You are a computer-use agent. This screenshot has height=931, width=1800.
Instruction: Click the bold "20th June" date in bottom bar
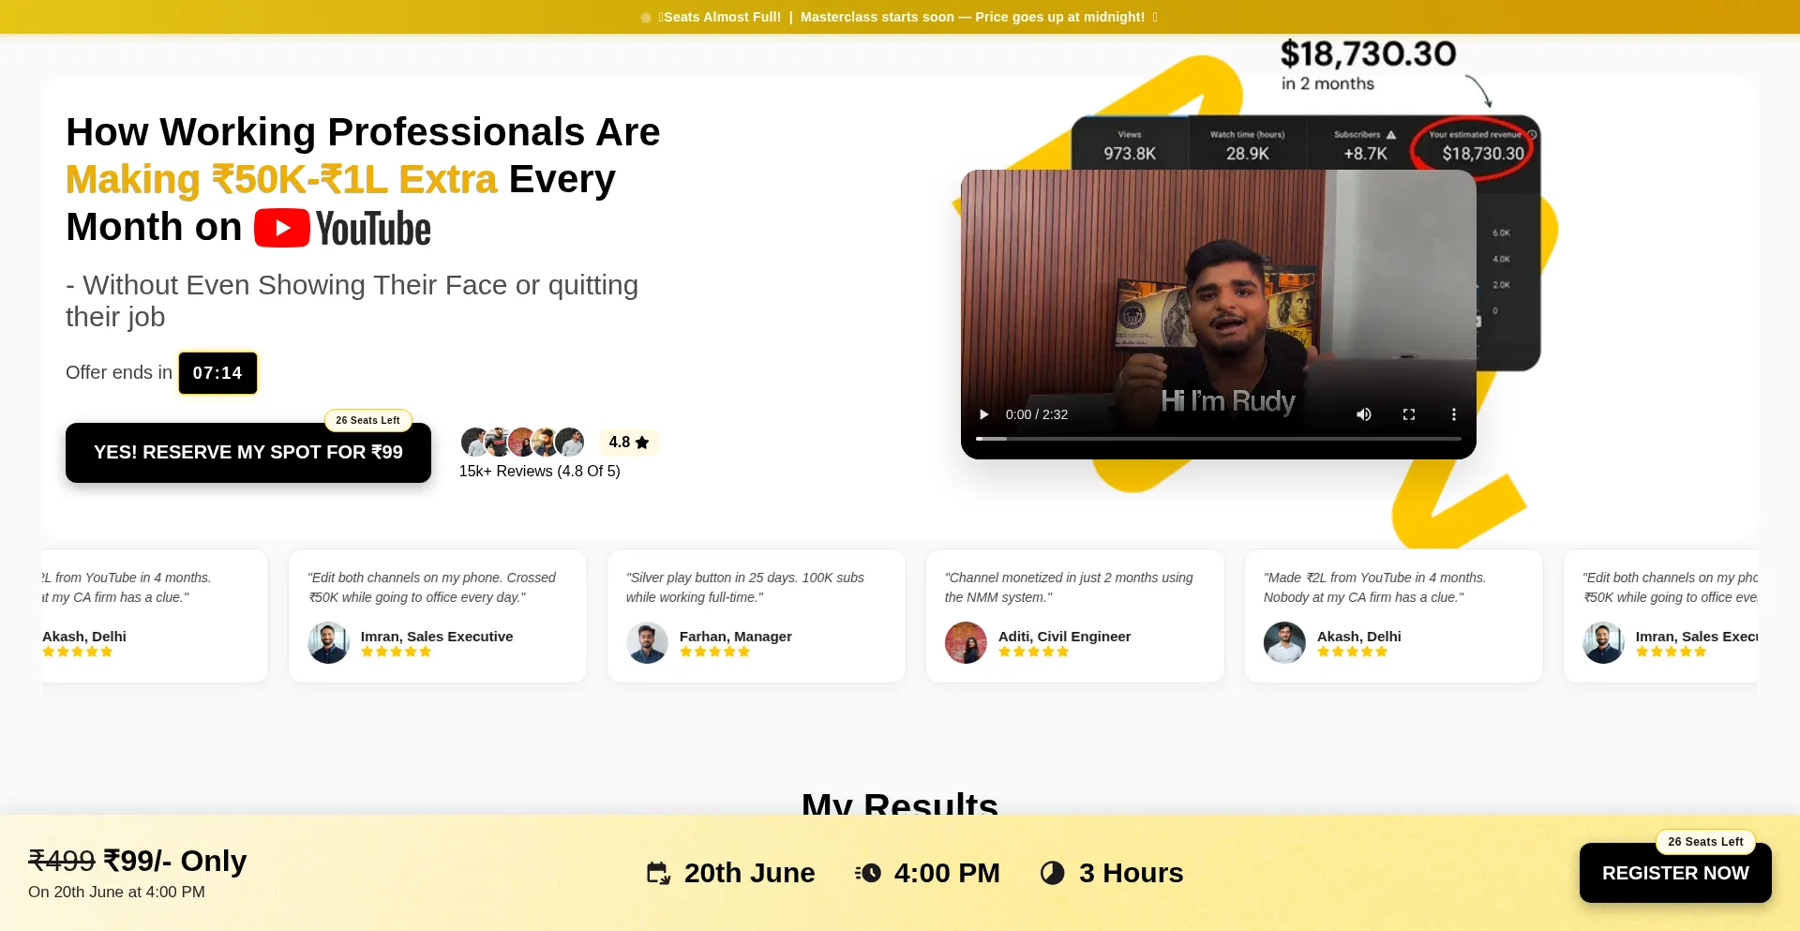(750, 873)
